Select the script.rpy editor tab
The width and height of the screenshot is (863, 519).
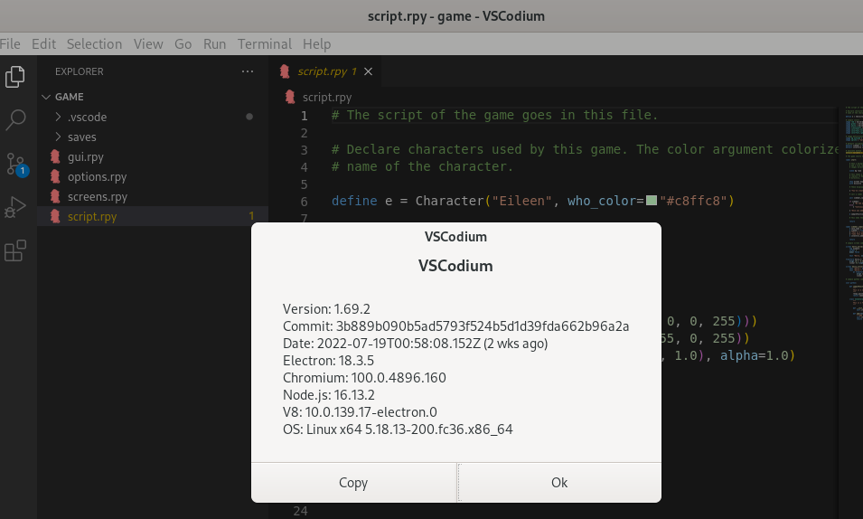point(327,71)
